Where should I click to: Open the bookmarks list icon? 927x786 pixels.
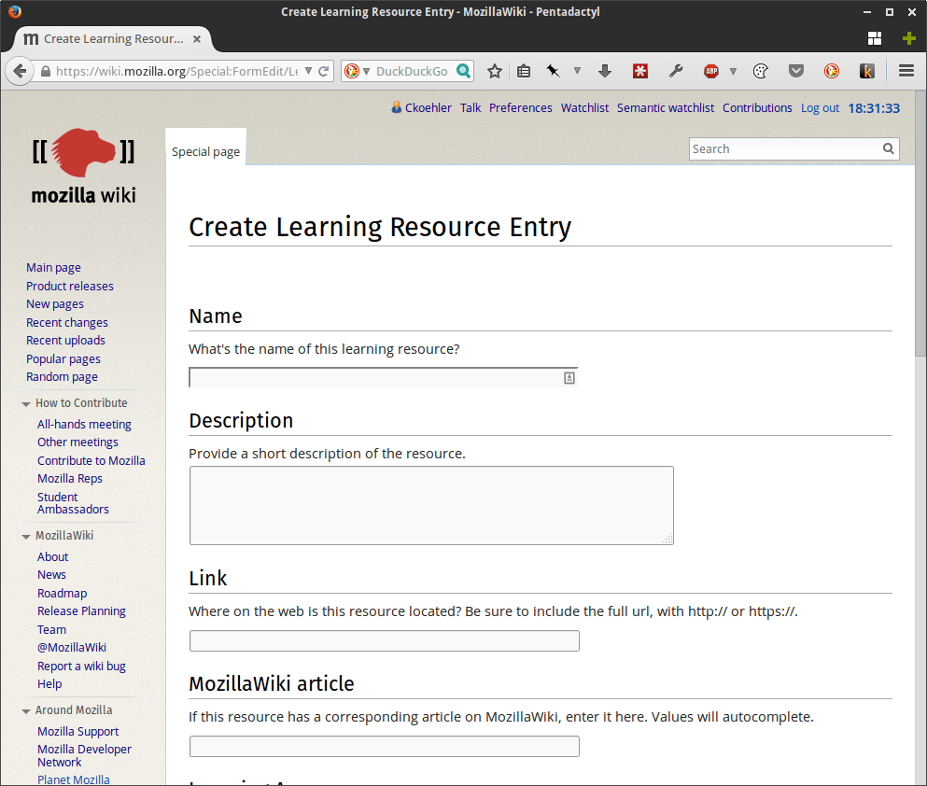coord(523,72)
